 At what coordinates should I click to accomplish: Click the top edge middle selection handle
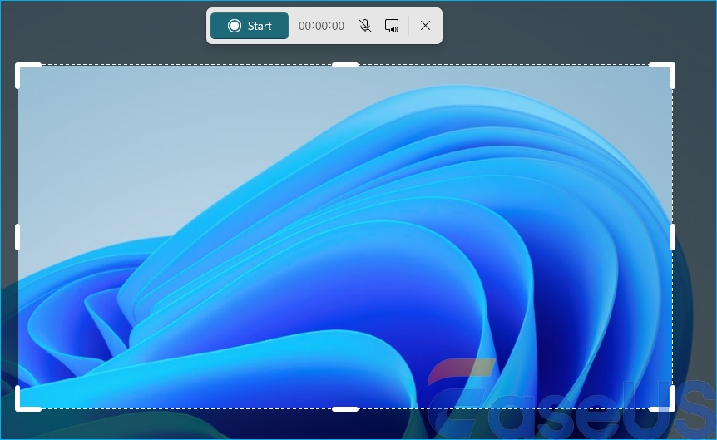point(345,65)
